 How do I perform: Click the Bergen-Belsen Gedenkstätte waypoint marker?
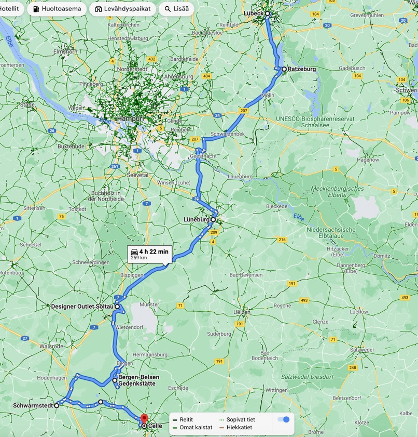tap(115, 380)
